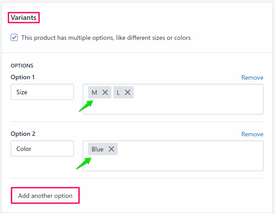Viewport: 275px width, 214px height.
Task: Click the Remove link for Option 1
Action: pos(252,78)
